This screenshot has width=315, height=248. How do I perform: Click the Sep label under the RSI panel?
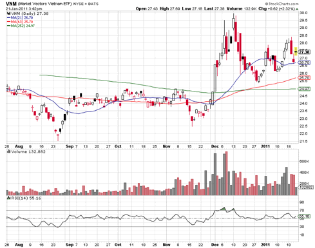[70, 245]
